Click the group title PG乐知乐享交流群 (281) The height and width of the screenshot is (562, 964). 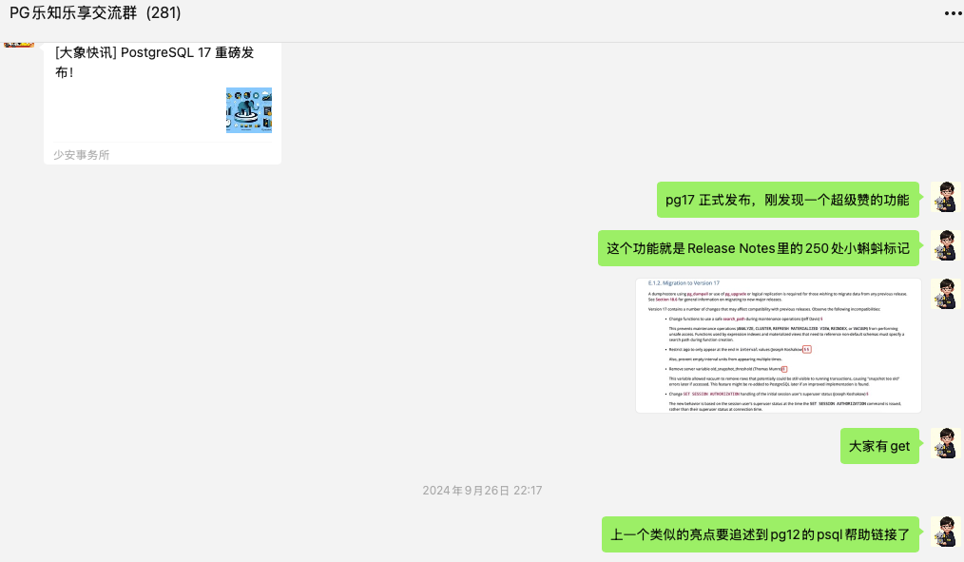[x=95, y=13]
